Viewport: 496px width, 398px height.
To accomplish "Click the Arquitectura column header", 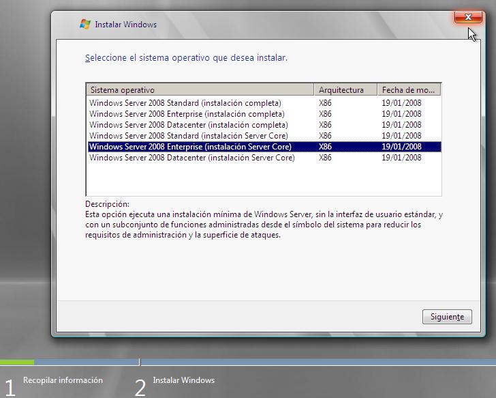I will coord(345,90).
